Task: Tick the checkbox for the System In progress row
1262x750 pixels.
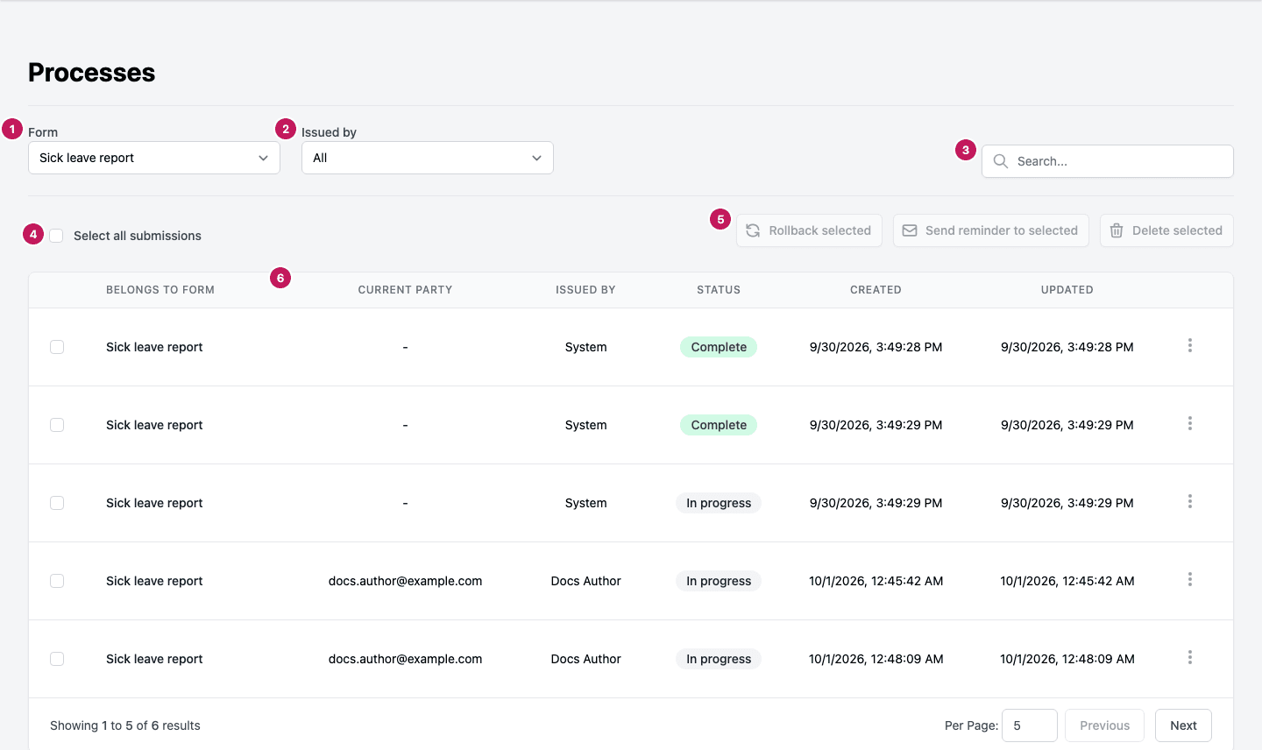Action: point(57,503)
